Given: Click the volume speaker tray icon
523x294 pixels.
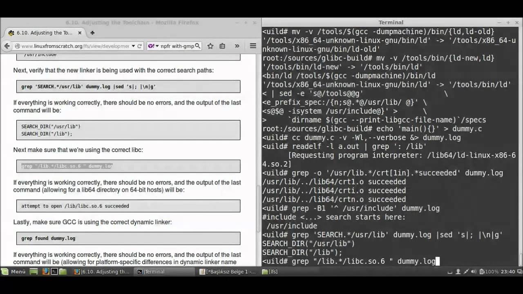Looking at the screenshot, I should [474, 272].
